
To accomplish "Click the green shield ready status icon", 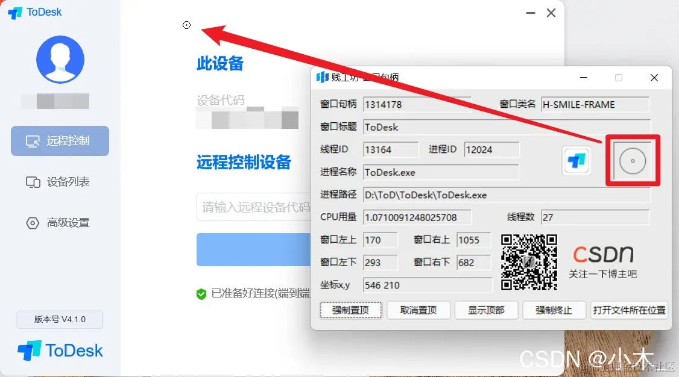I will pyautogui.click(x=201, y=294).
